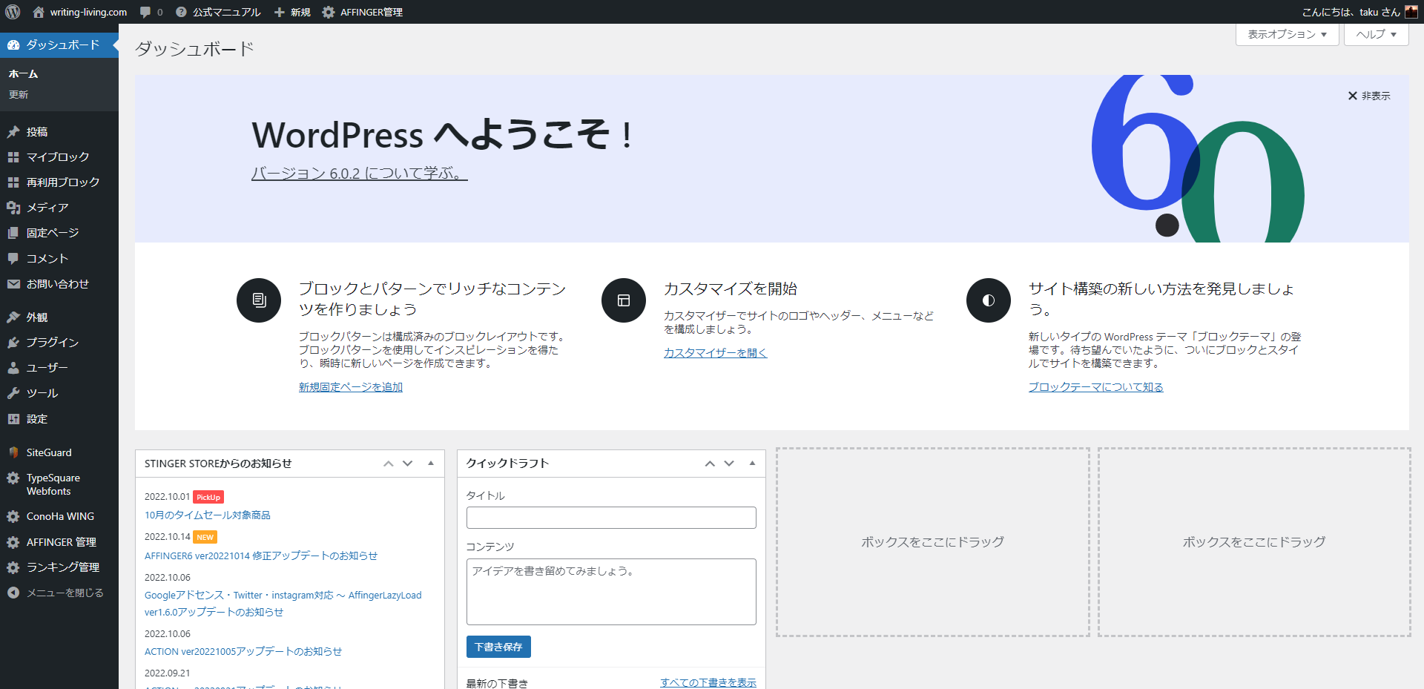Click the プラグイン plug icon
The height and width of the screenshot is (689, 1424).
[13, 343]
